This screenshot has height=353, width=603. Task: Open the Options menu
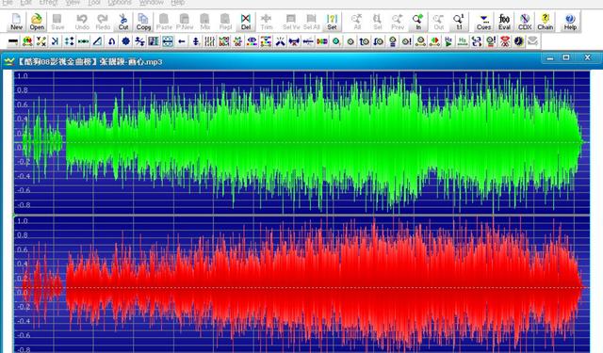(120, 2)
